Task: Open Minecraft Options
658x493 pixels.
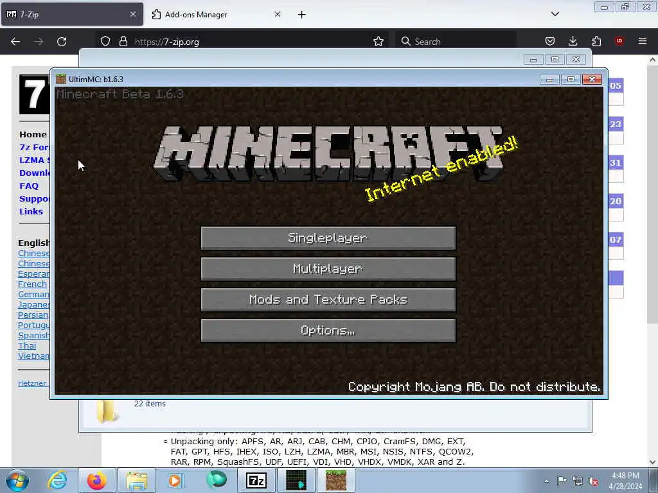Action: point(328,331)
